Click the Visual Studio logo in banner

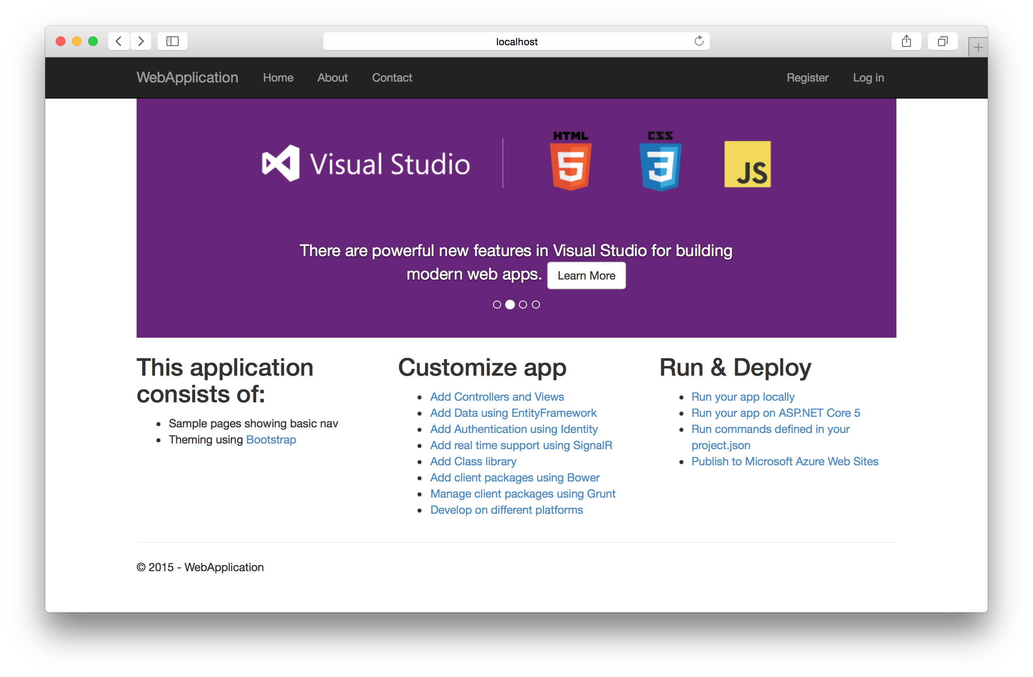[x=366, y=164]
